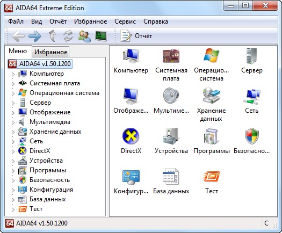
Task: Open the DirectX icon in the right pane
Action: coord(131,136)
